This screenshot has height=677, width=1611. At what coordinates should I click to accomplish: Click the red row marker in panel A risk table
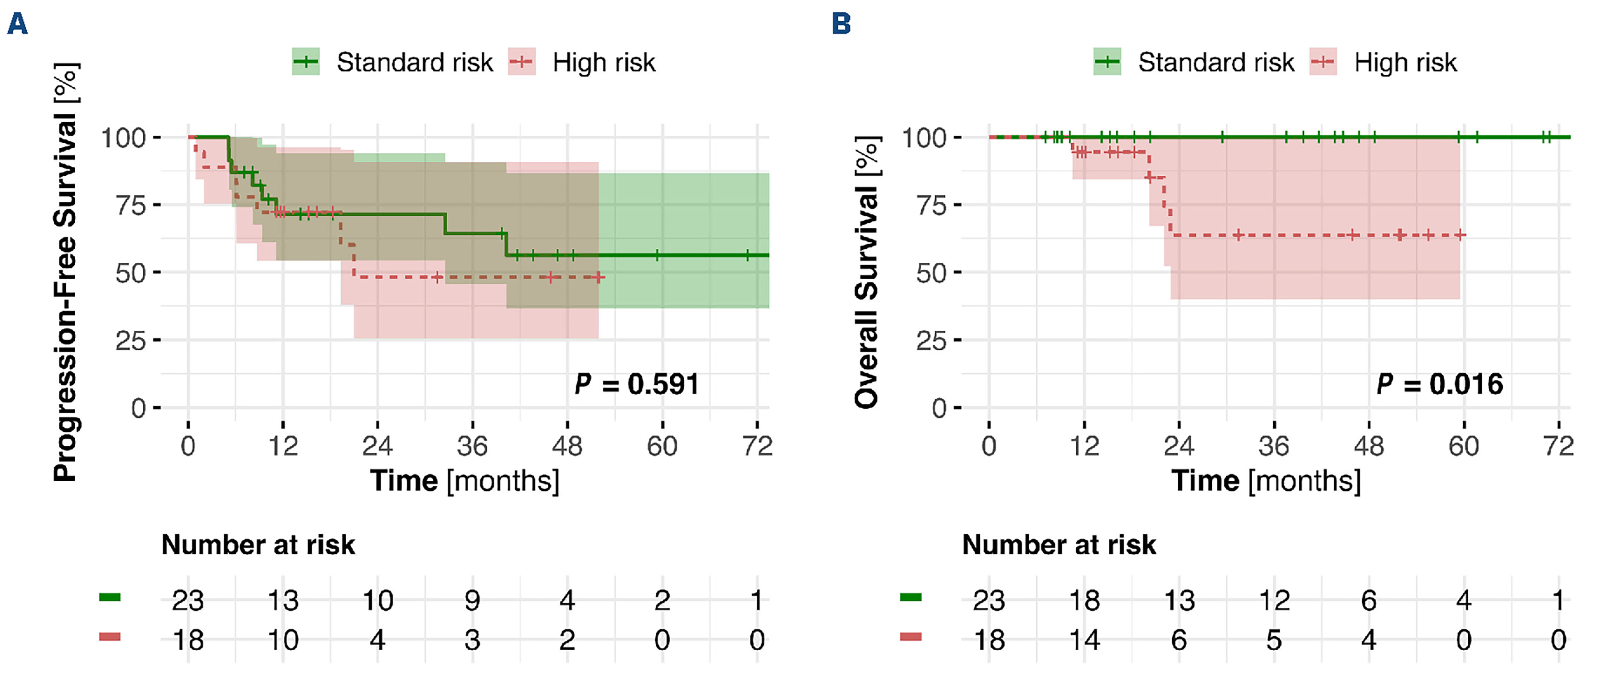[110, 637]
